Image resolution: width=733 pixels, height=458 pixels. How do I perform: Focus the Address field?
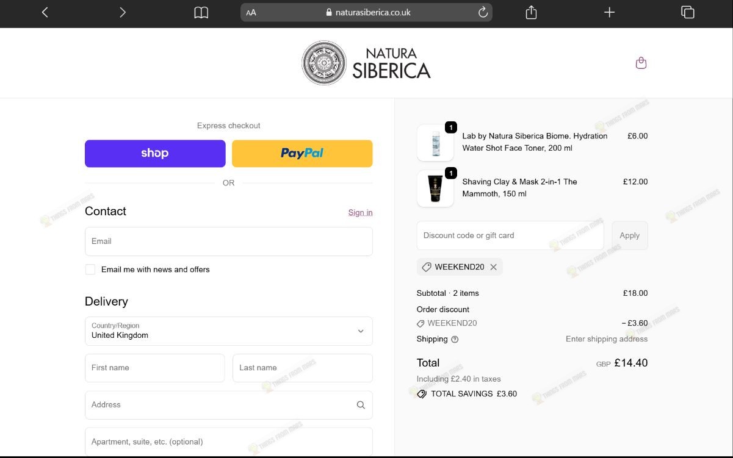click(229, 405)
